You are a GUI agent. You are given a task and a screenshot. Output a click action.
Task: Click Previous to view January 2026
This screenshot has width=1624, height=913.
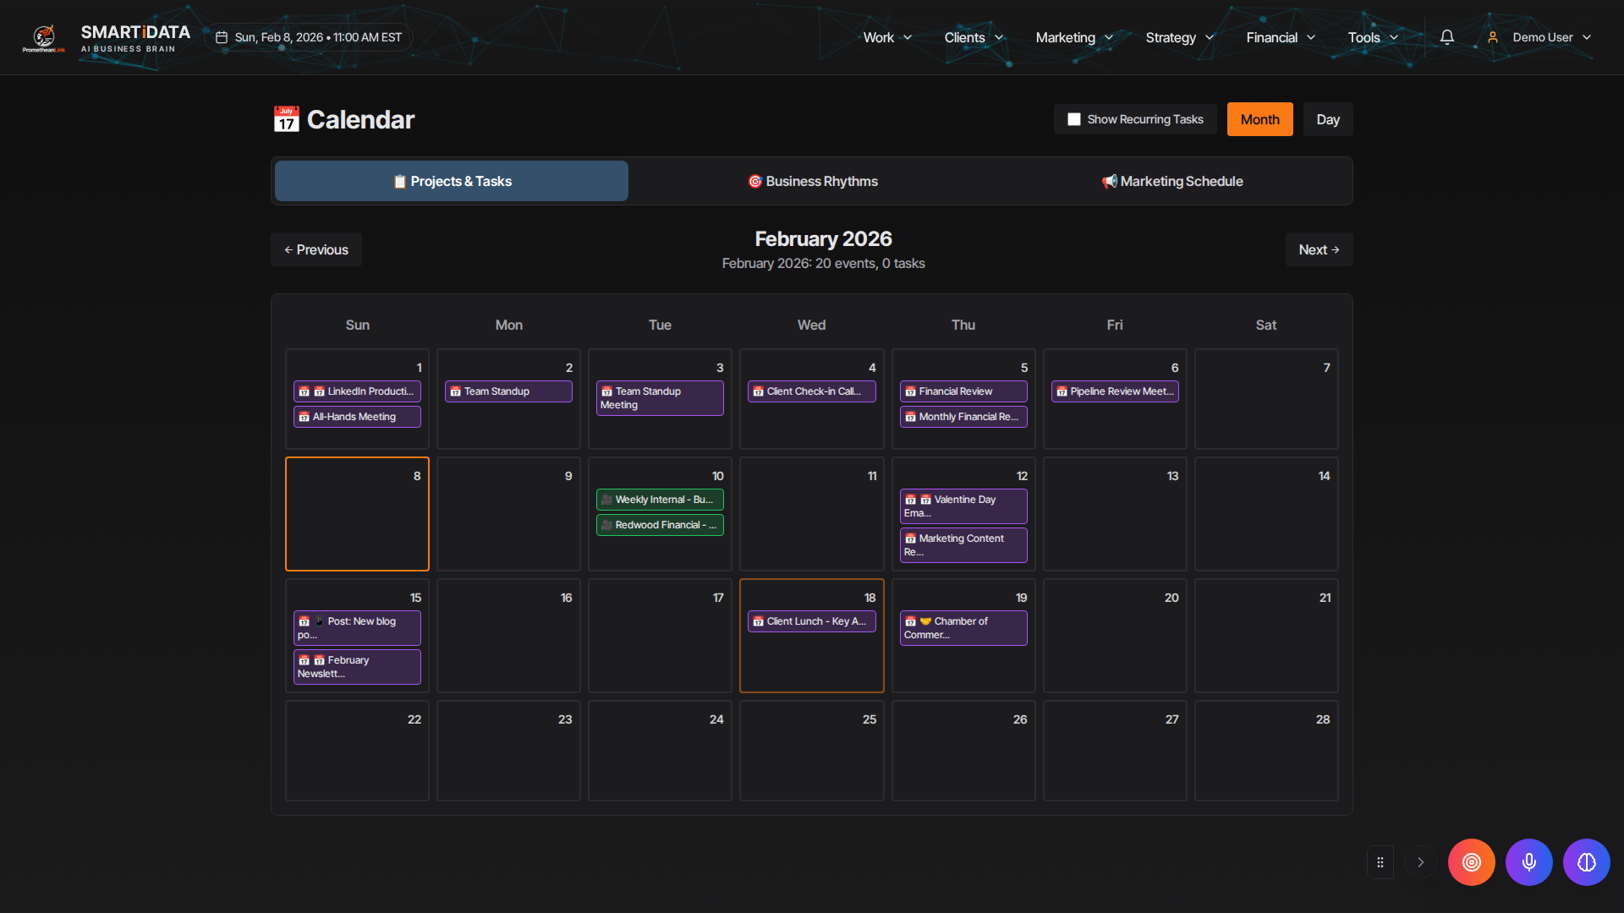pyautogui.click(x=315, y=249)
